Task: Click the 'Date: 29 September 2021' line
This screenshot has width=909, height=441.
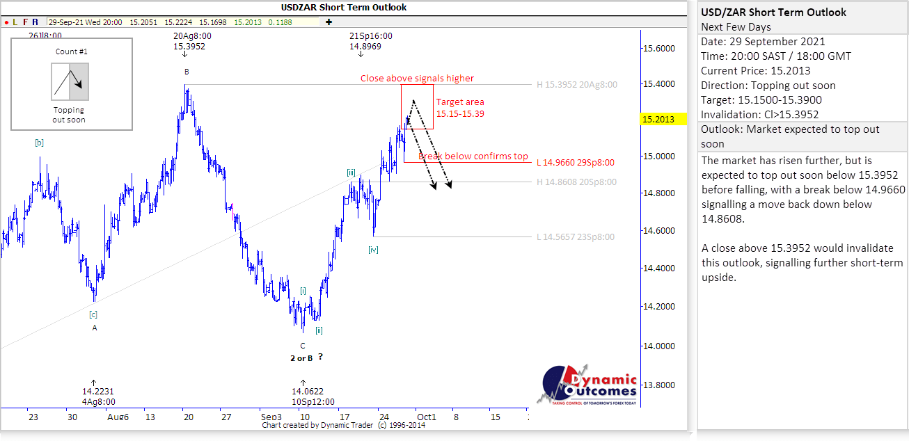Action: point(763,42)
